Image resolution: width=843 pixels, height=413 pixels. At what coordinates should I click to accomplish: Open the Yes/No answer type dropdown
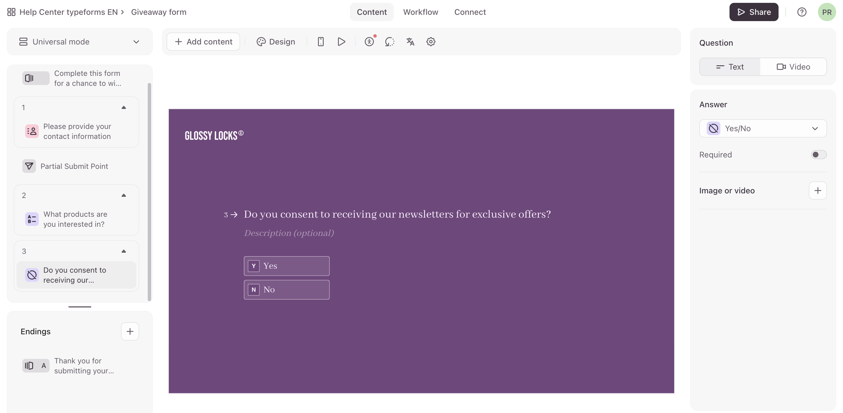763,128
